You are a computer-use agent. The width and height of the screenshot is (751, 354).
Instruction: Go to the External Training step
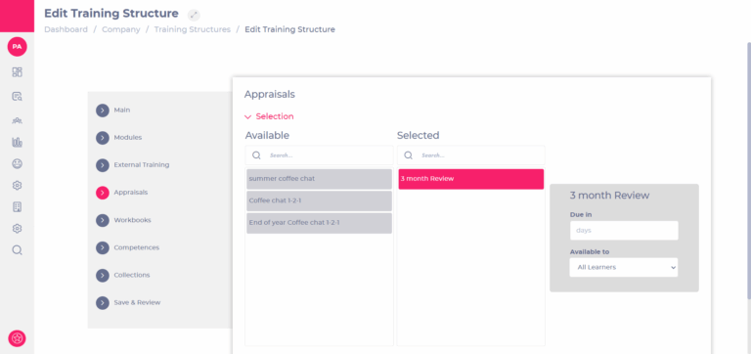pyautogui.click(x=141, y=165)
